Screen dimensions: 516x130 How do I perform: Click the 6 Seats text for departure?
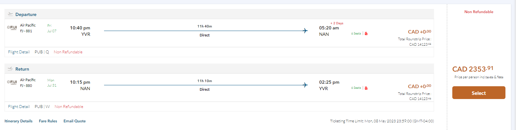click(356, 34)
